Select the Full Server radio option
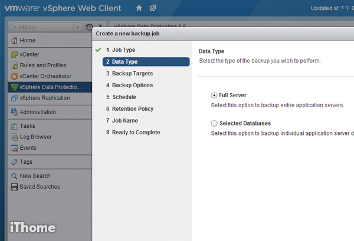354x241 pixels. (x=214, y=95)
